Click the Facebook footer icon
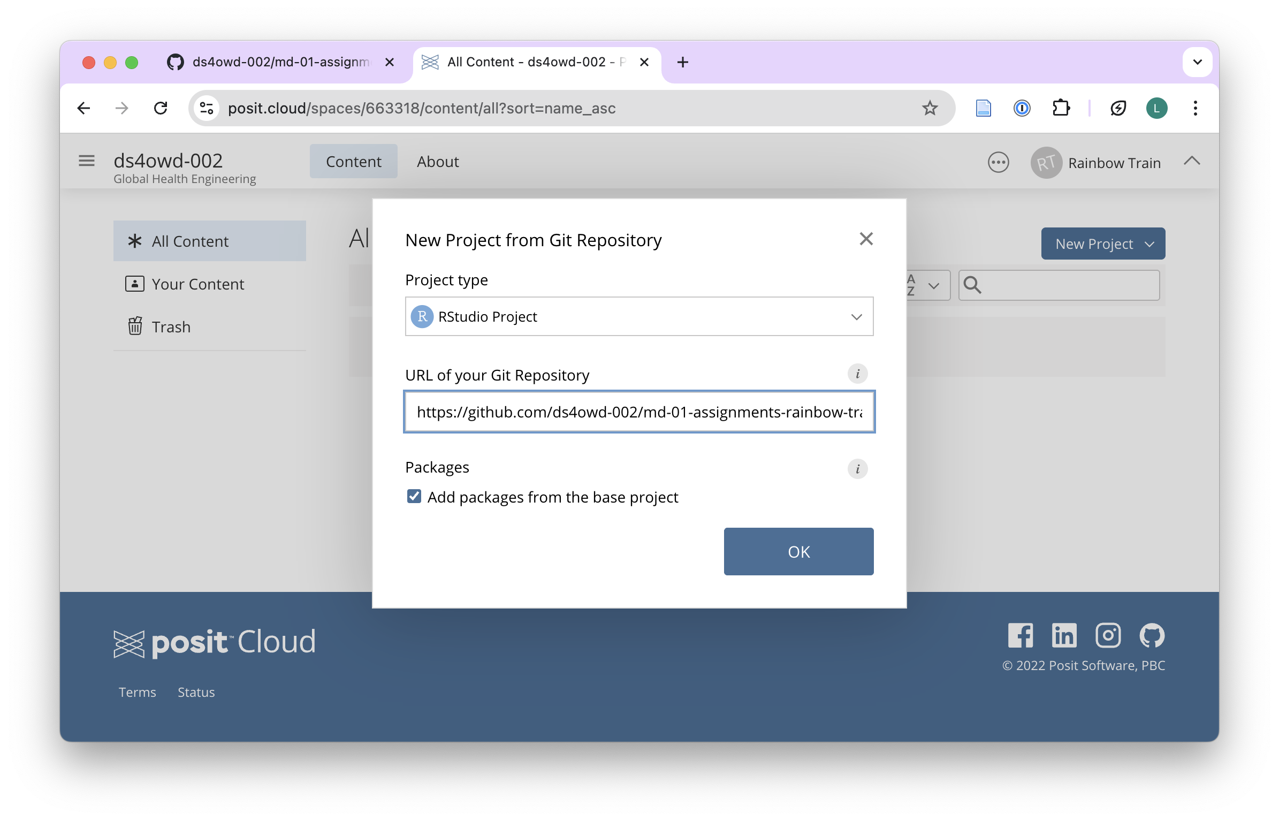The image size is (1279, 821). coord(1020,636)
